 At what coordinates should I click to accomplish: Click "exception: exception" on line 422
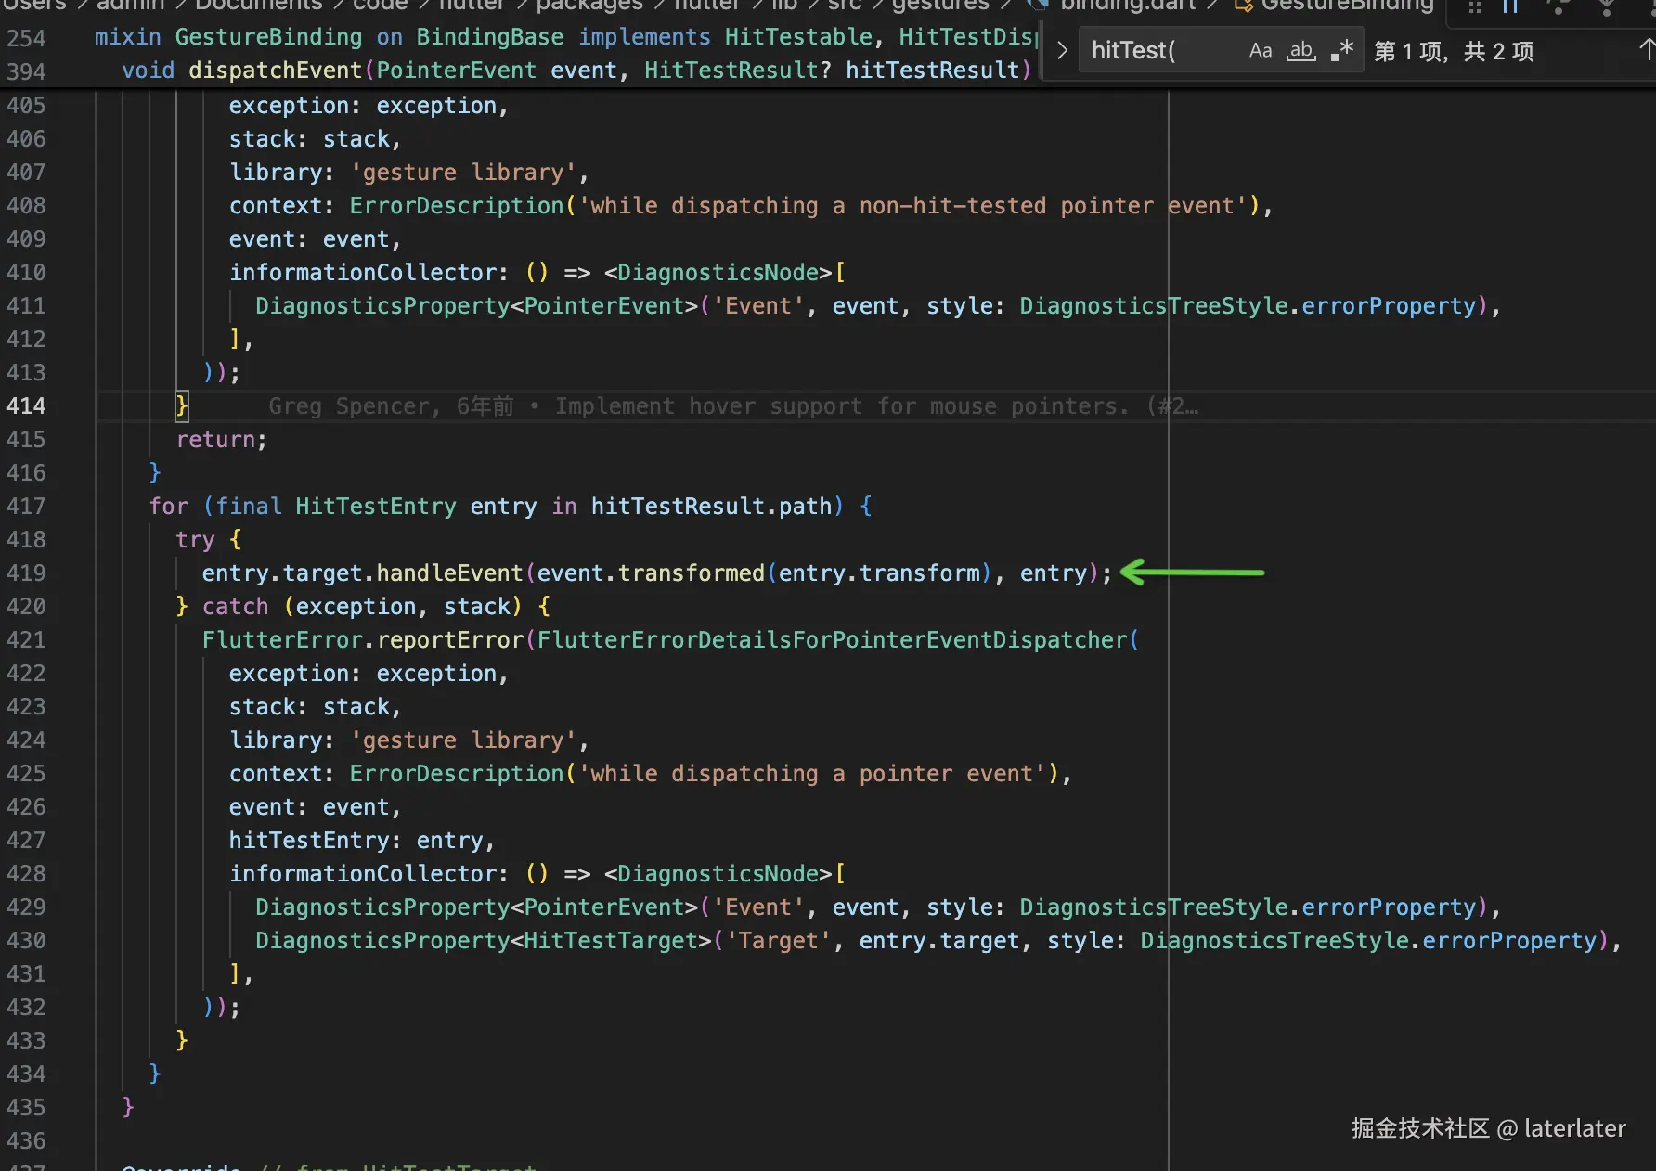[x=363, y=674]
